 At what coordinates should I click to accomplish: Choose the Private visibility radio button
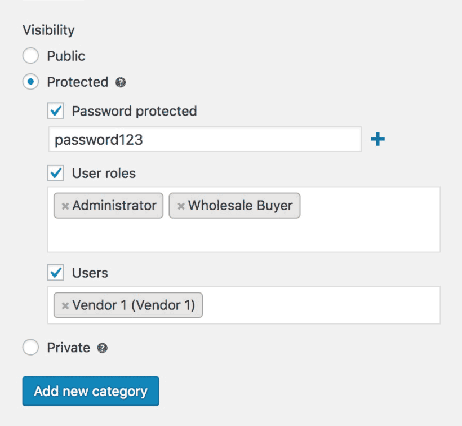pos(30,347)
